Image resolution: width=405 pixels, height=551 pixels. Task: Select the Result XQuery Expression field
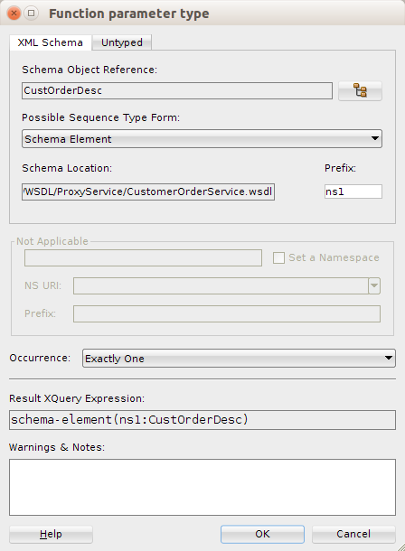click(x=202, y=420)
